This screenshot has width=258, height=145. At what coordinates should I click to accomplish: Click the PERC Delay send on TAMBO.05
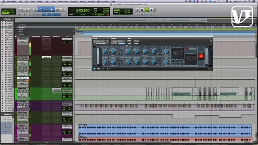click(x=56, y=91)
